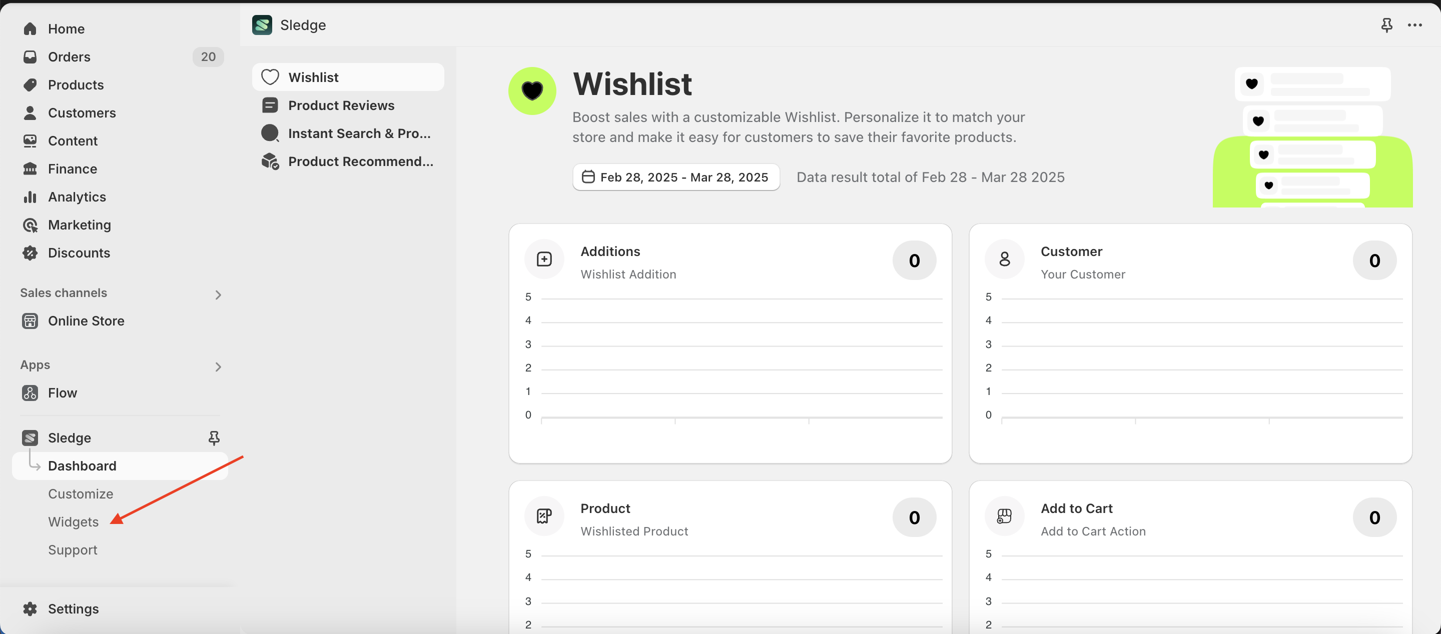Screen dimensions: 1441x634
Task: Open the Finance page
Action: (72, 168)
